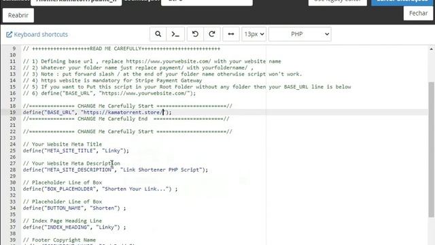Click line 11 "Defining base url" comment
435x245 pixels.
(152, 61)
